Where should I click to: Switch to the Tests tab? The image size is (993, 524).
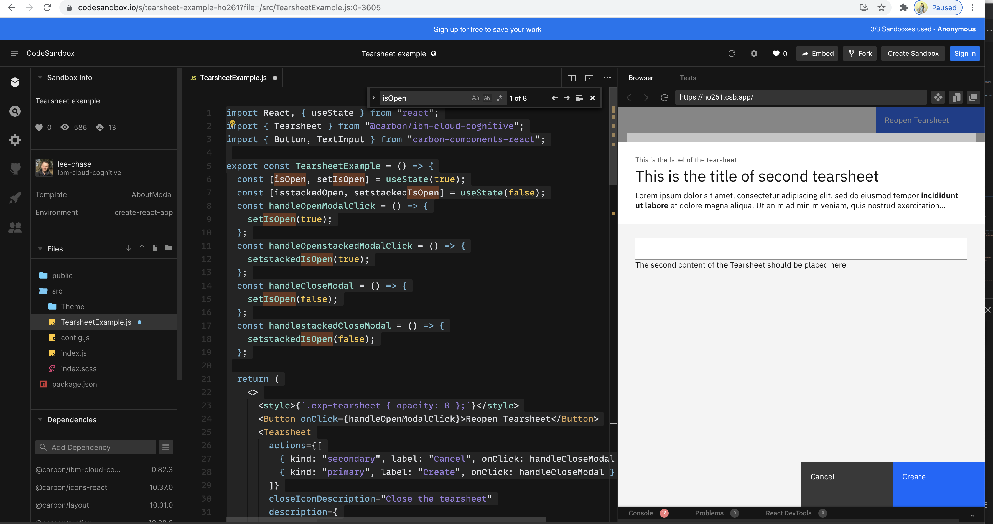pyautogui.click(x=688, y=78)
